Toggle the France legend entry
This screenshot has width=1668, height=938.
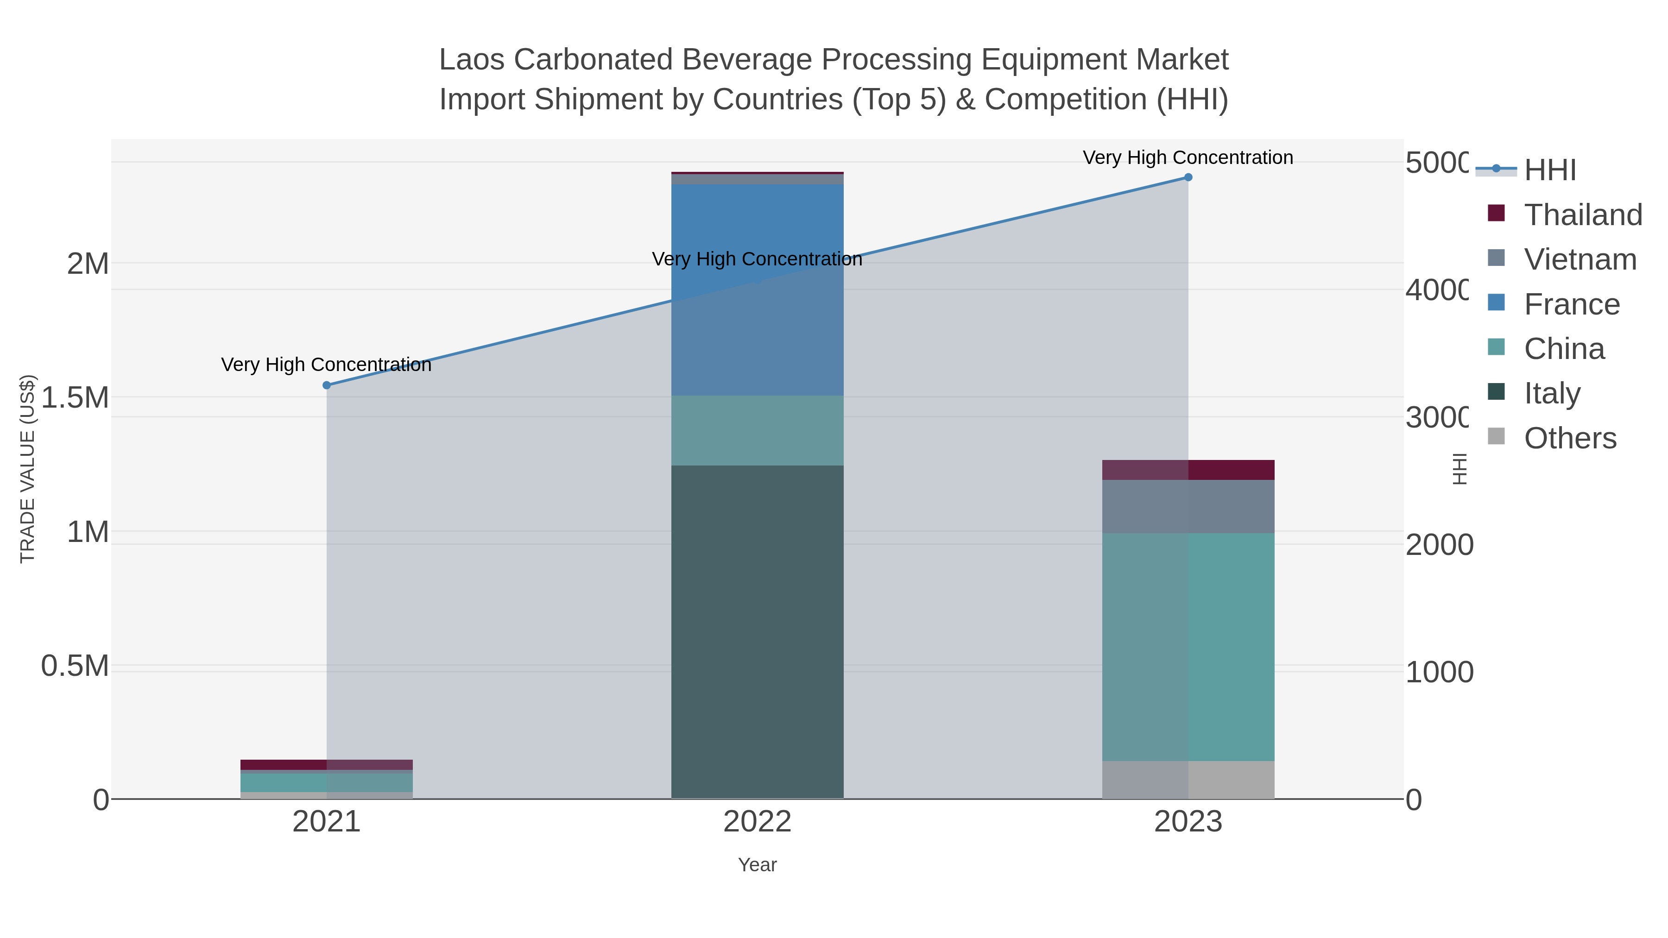pyautogui.click(x=1554, y=303)
